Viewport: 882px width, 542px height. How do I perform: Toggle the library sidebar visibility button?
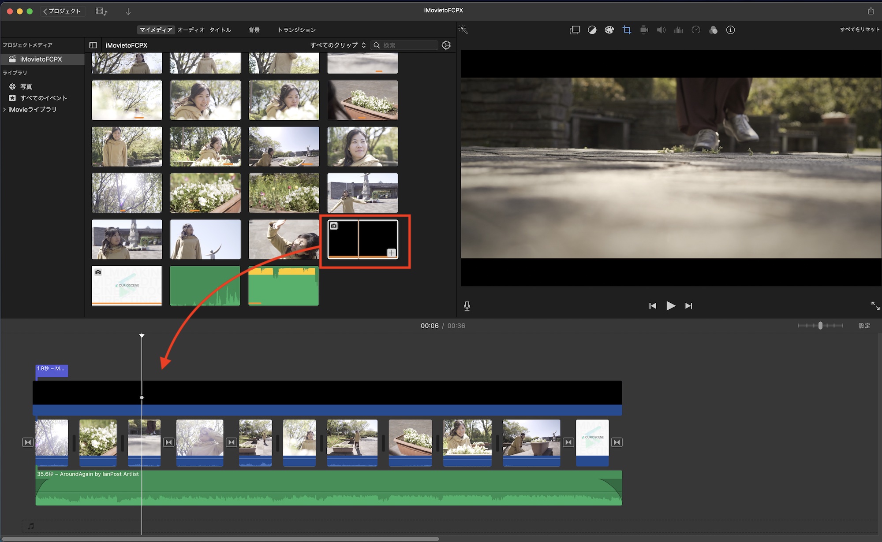(x=93, y=45)
